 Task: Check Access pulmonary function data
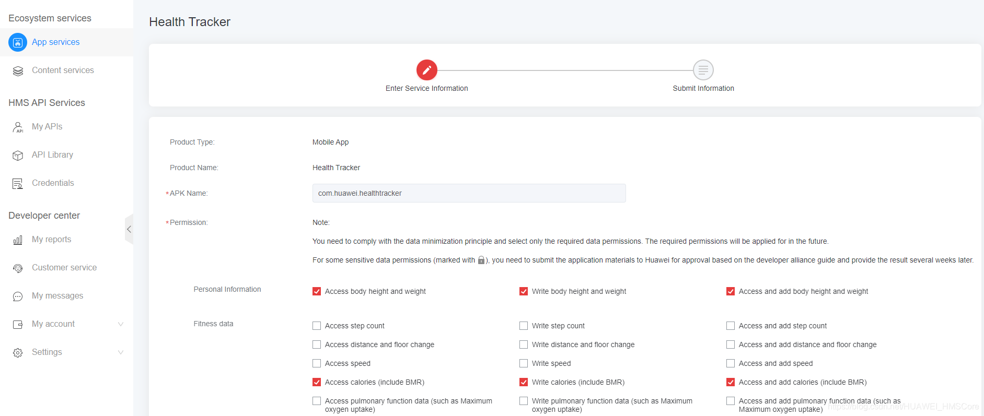point(317,401)
